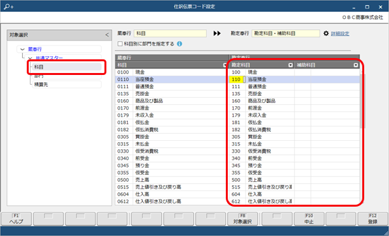Click the gear icon beside 詳細設定
Screen dimensions: 389x236
tap(326, 33)
